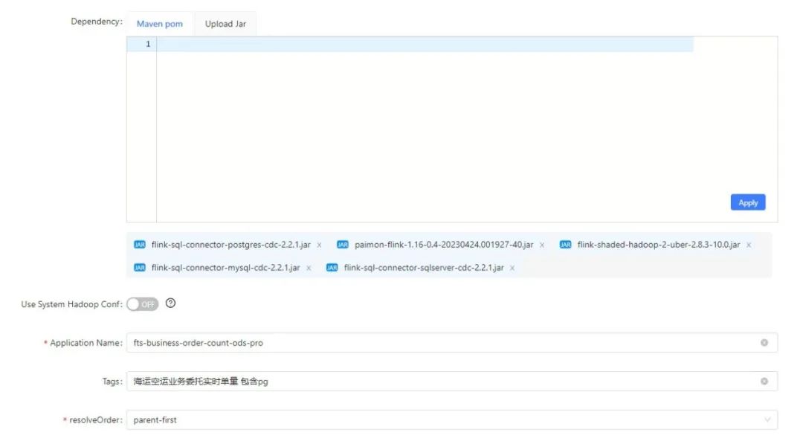Delete flink-shaded-hadoop-2-uber jar entry
803x444 pixels.
[749, 245]
